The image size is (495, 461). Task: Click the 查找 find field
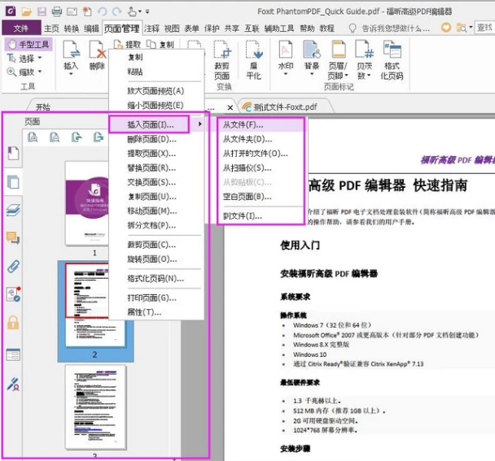tap(484, 28)
